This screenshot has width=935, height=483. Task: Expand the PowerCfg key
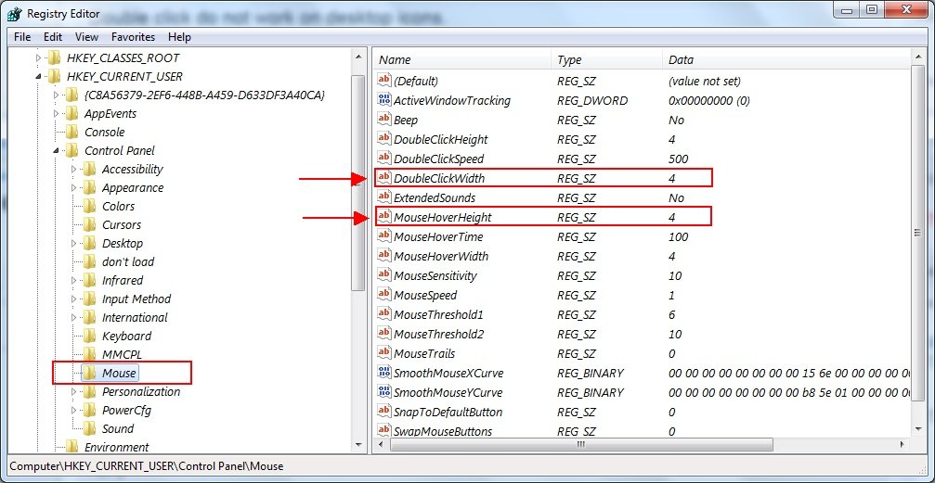coord(74,410)
